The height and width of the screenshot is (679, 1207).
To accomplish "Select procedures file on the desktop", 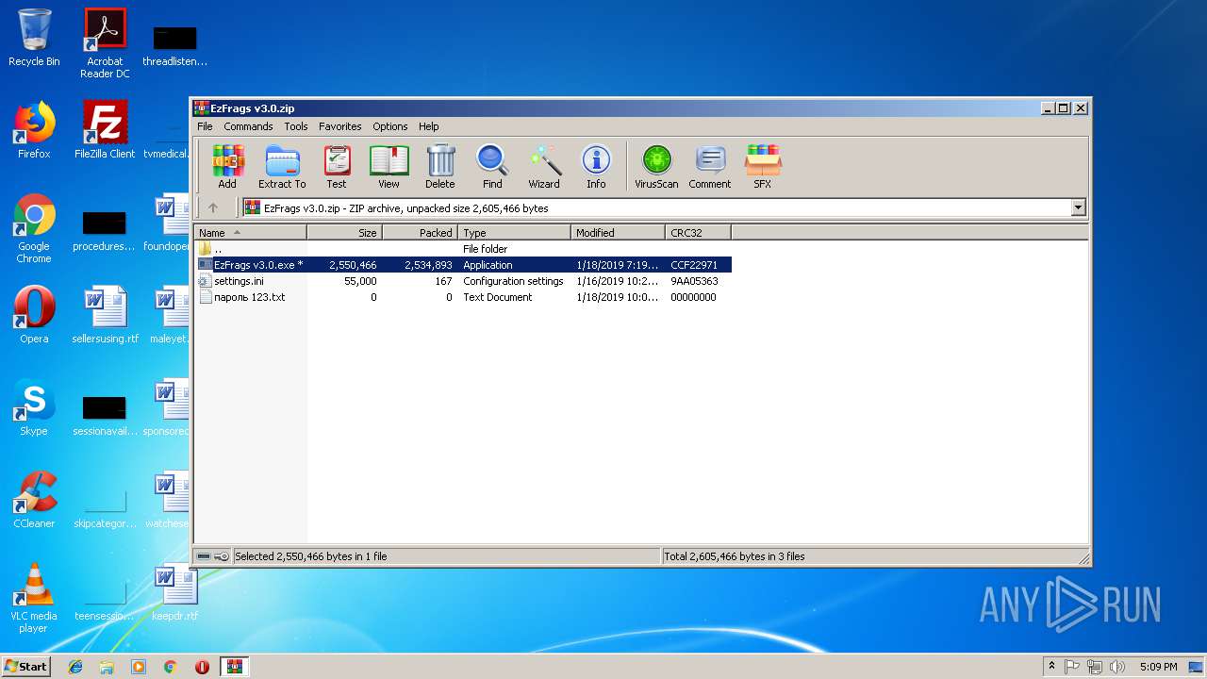I will tap(105, 229).
